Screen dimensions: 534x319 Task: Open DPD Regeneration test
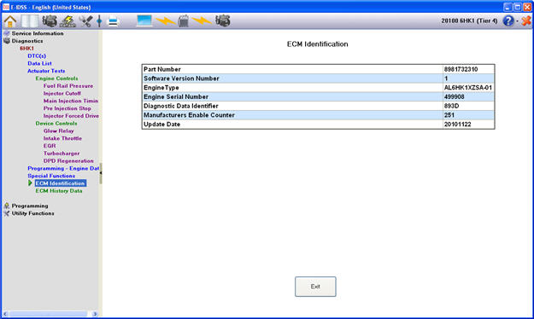[x=68, y=160]
